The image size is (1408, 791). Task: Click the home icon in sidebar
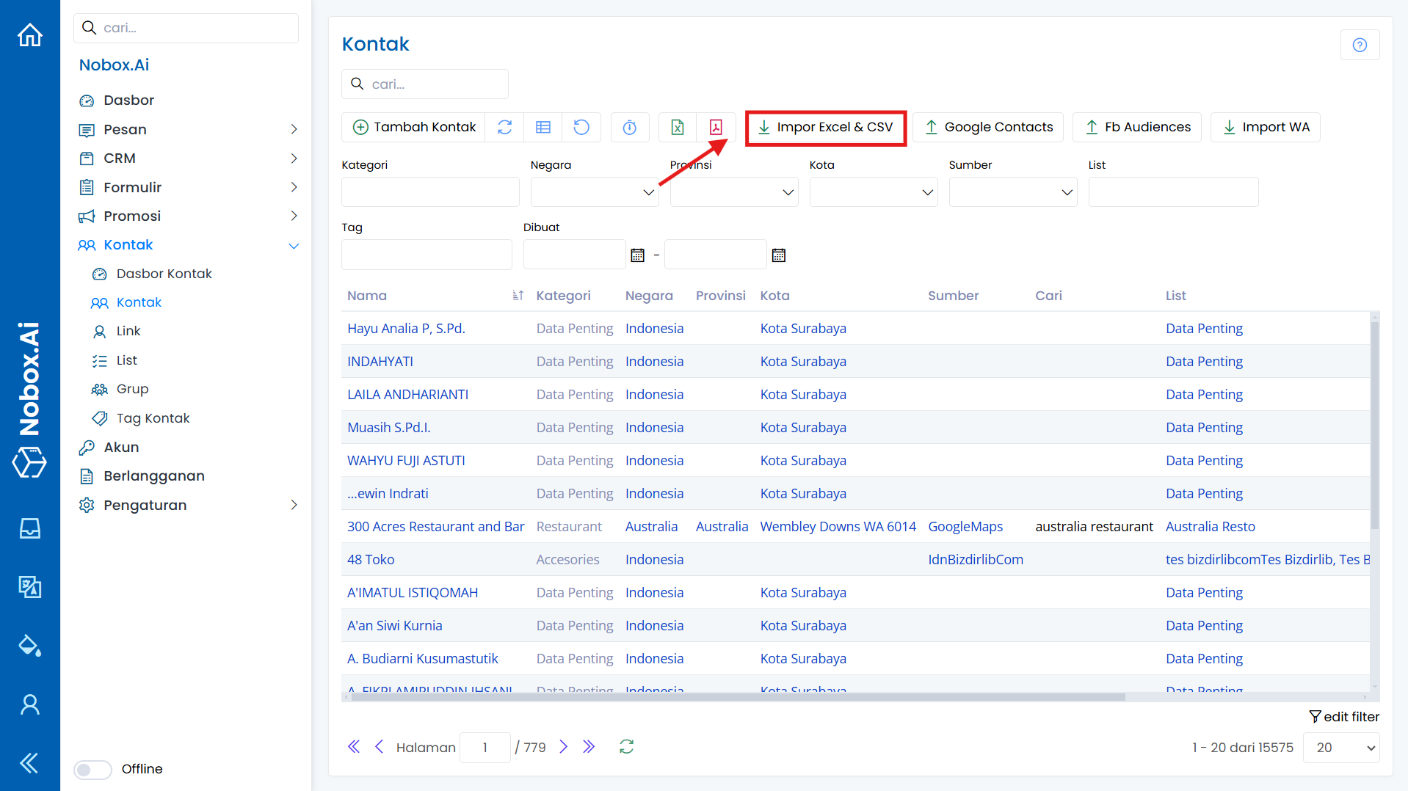pyautogui.click(x=29, y=34)
